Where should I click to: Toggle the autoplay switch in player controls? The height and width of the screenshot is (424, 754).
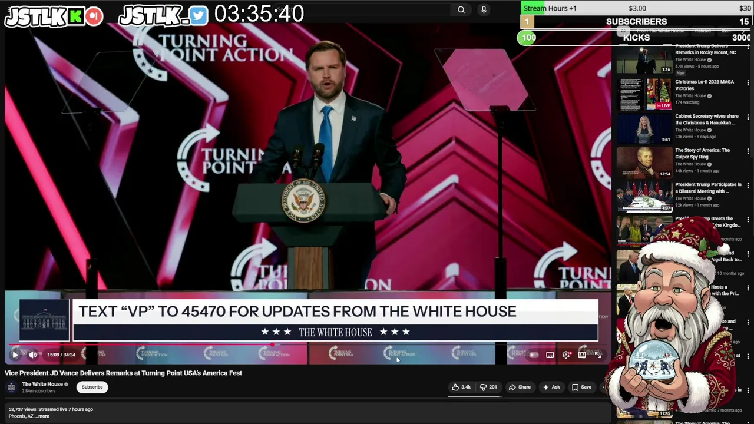tap(534, 355)
